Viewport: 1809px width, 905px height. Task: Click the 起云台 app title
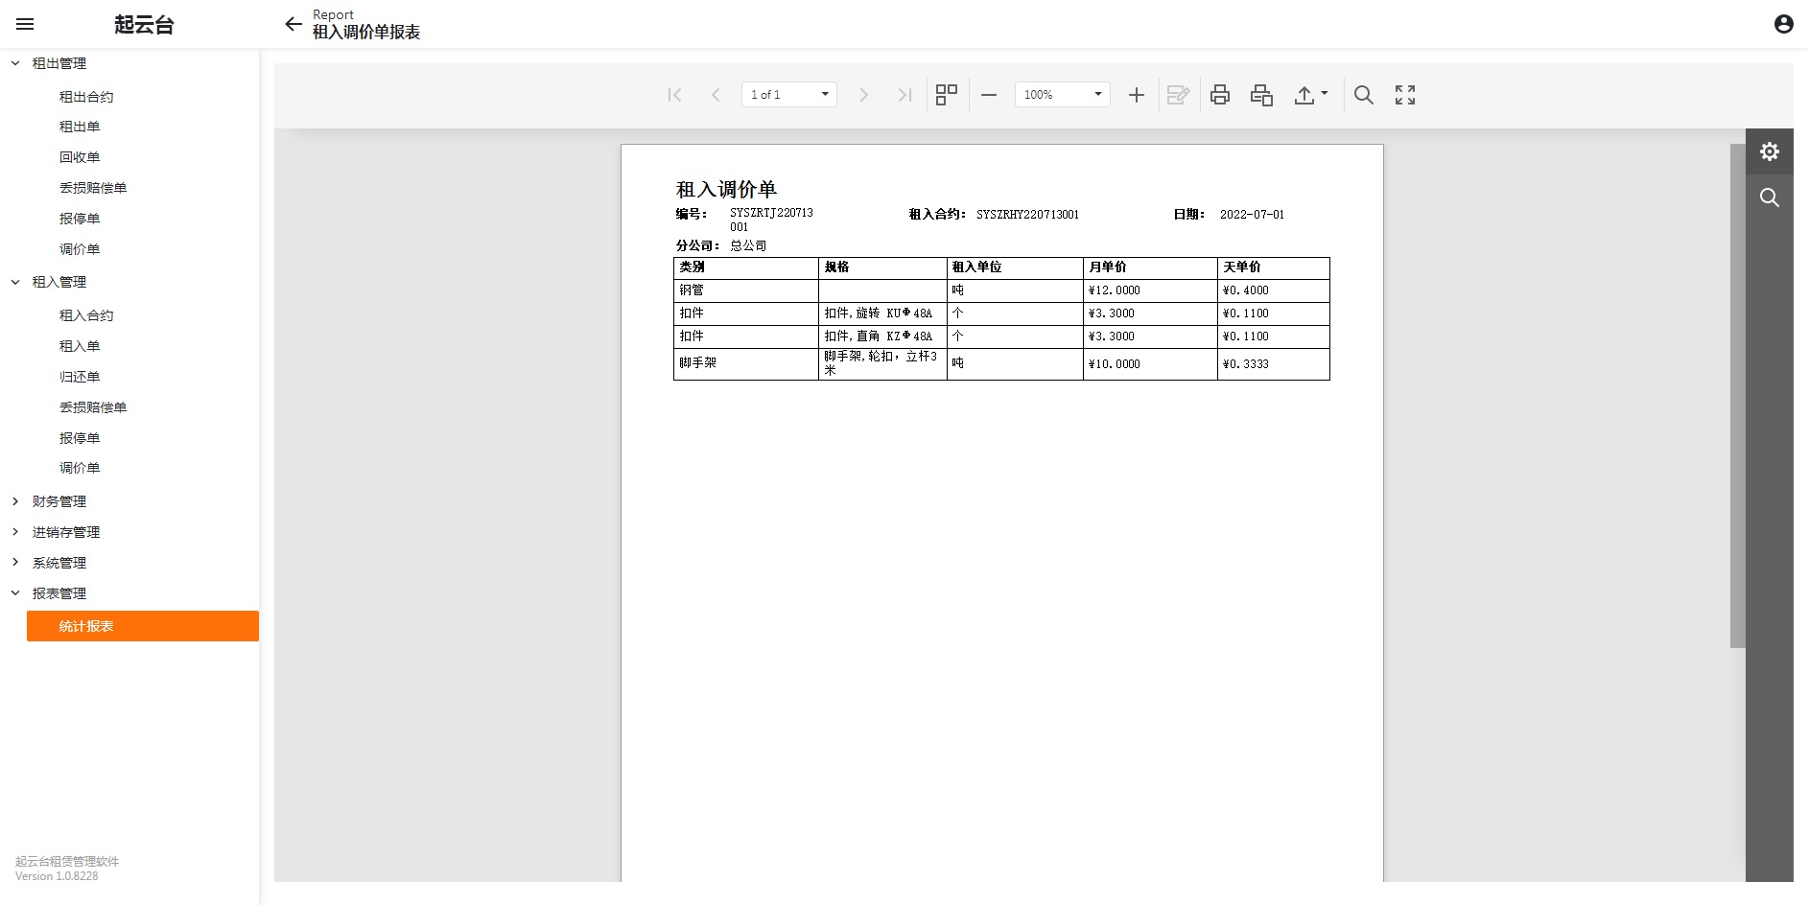[x=144, y=25]
